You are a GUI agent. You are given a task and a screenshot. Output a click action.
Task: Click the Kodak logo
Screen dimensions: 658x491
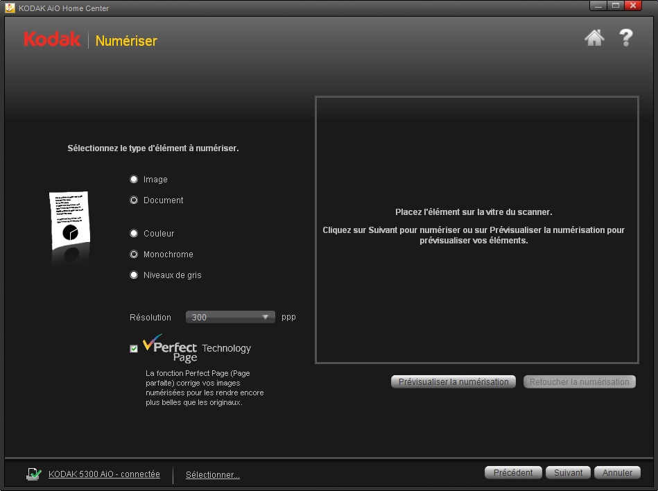52,40
